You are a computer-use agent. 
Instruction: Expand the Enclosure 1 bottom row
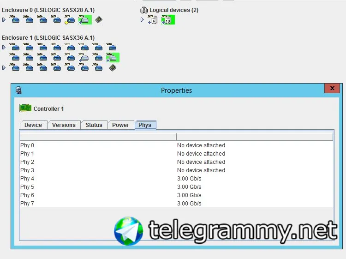click(x=4, y=67)
